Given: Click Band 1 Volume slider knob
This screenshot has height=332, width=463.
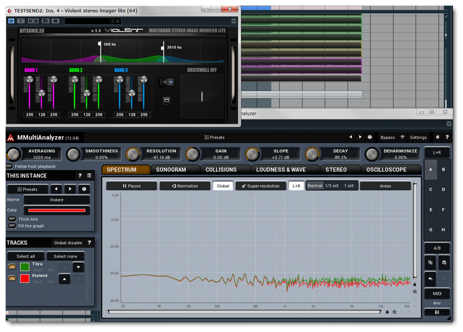Looking at the screenshot, I should (30, 80).
